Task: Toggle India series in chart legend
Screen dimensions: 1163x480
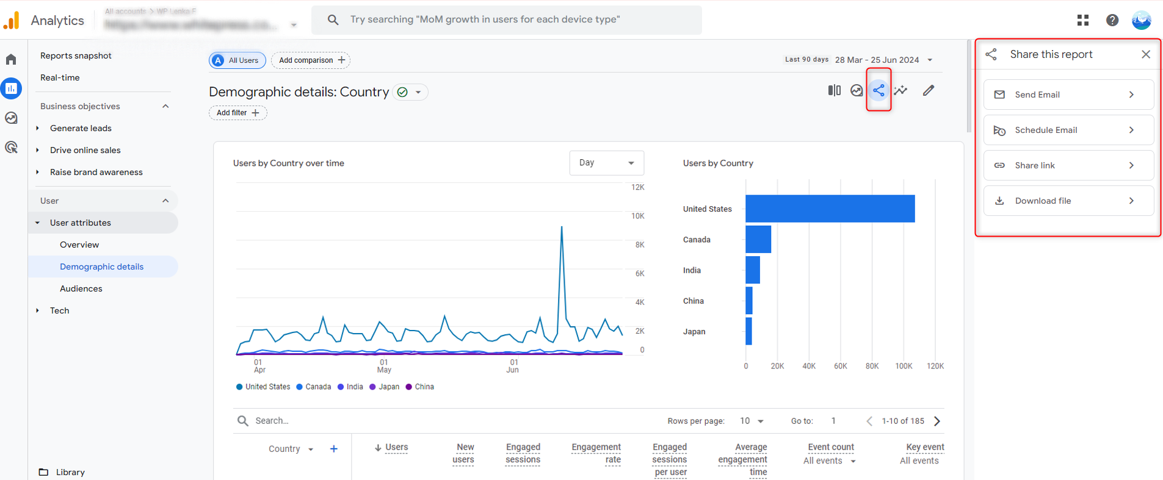Action: tap(350, 387)
